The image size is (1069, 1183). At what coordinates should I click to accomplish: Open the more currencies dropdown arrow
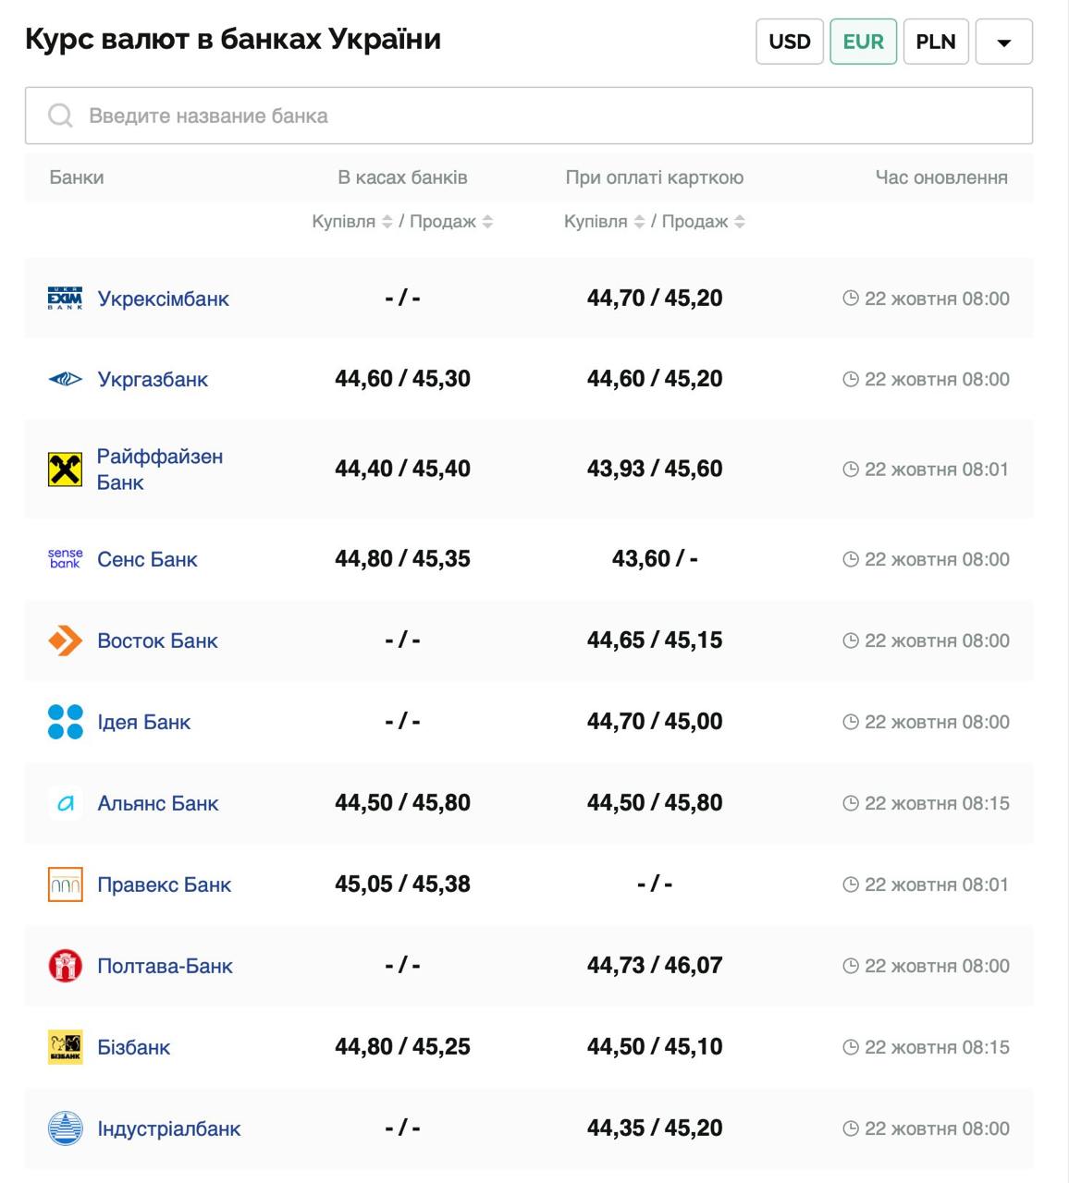tap(1003, 42)
